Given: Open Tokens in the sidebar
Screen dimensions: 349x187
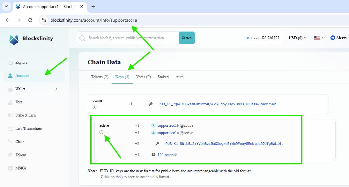Looking at the screenshot, I should point(21,155).
